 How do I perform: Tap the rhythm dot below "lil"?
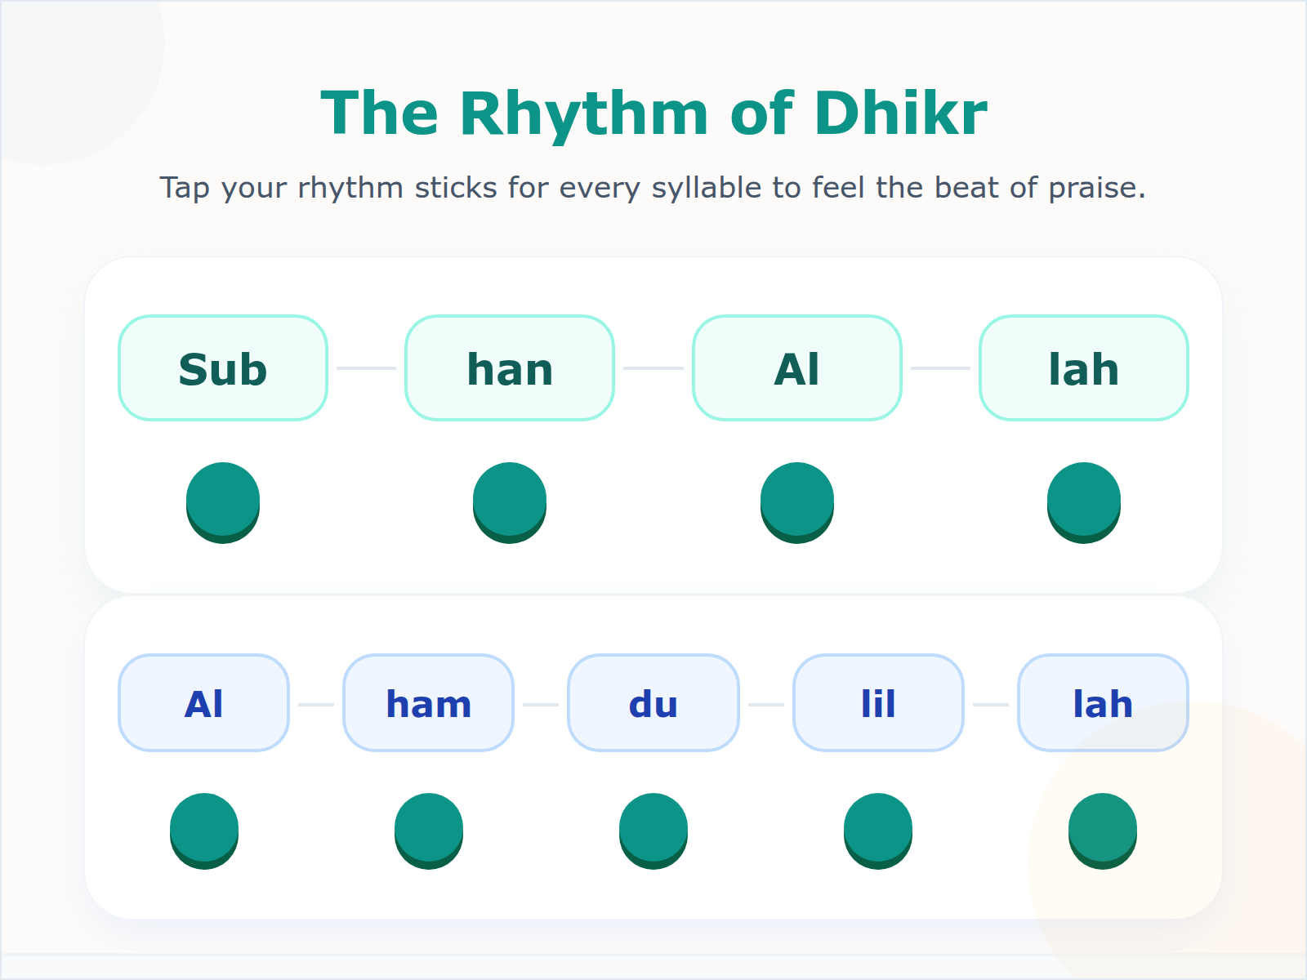click(878, 829)
